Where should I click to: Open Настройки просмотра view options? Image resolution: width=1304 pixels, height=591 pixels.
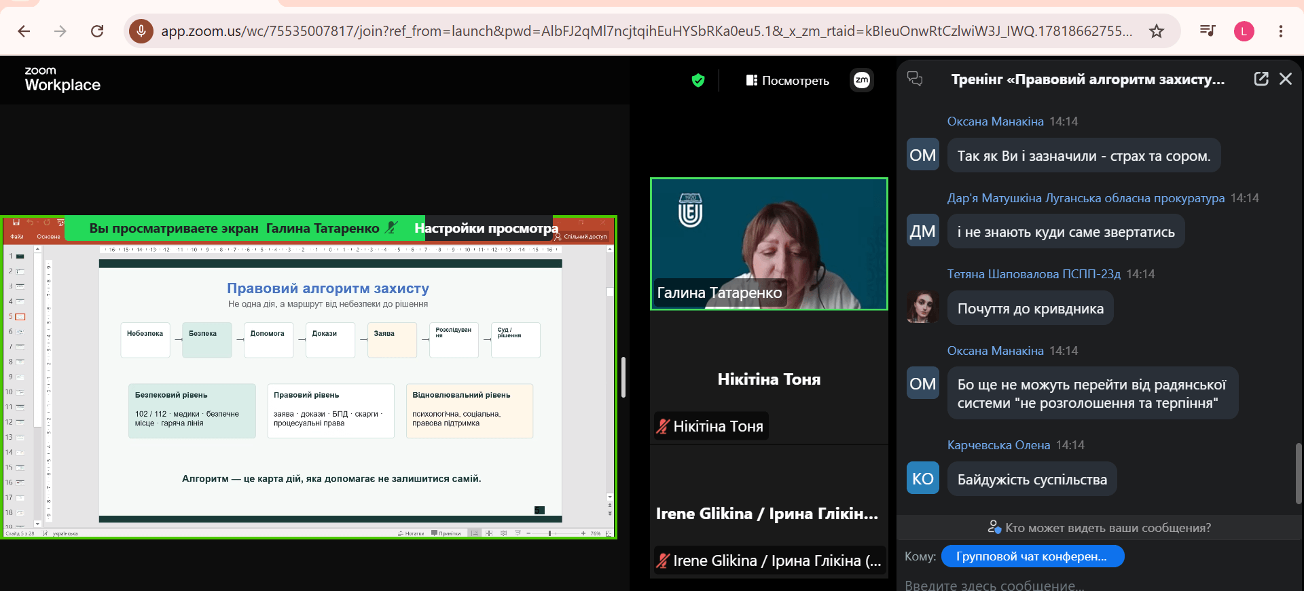click(x=486, y=229)
